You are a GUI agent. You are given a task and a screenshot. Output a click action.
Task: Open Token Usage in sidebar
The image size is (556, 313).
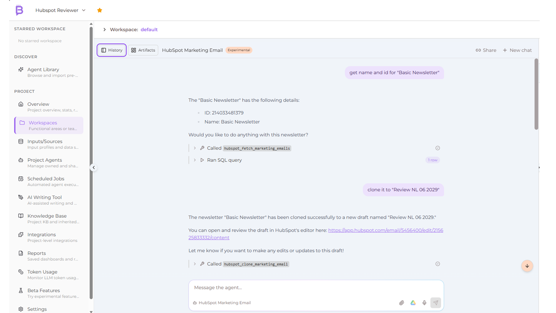49,275
